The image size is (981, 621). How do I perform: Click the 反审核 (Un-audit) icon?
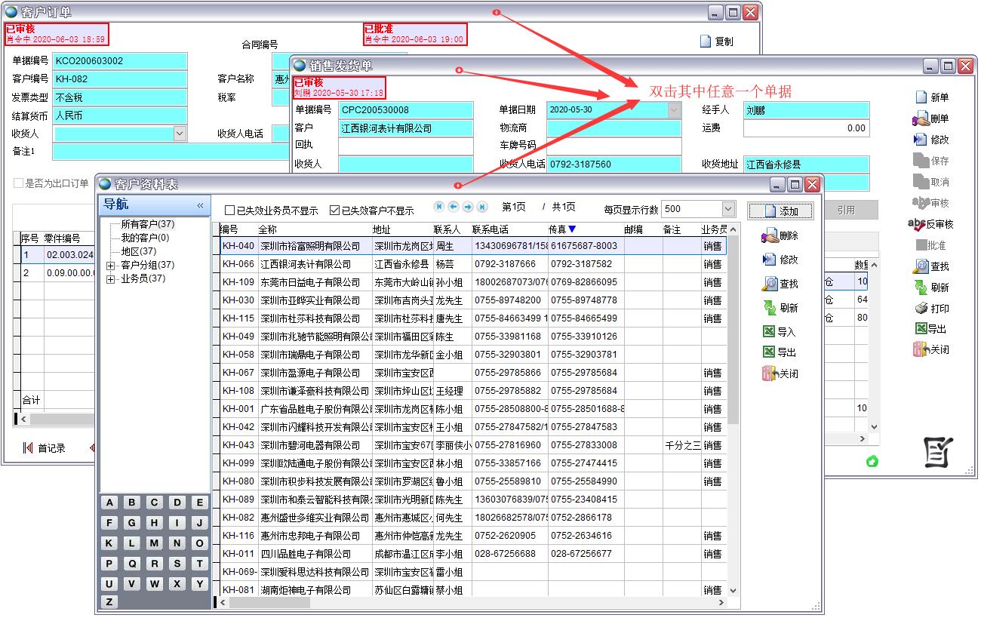[918, 224]
